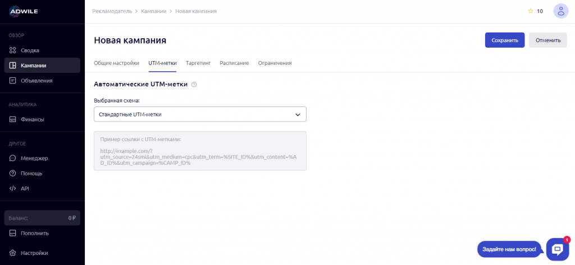Click the Помощь question mark icon

click(x=13, y=173)
